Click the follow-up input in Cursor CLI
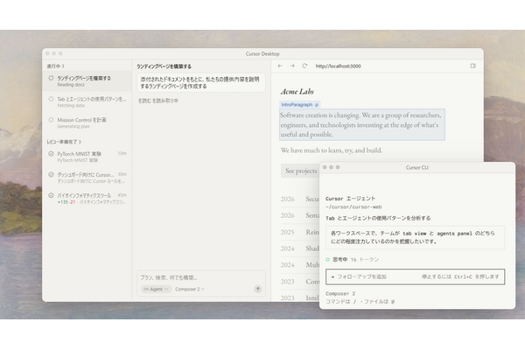This screenshot has height=350, width=525. [376, 276]
